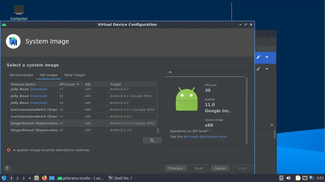This screenshot has width=325, height=182.
Task: Click the blue notification tray icon
Action: coord(311,178)
